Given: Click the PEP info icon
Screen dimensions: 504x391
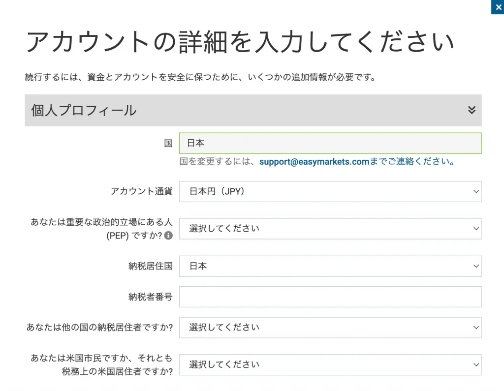Looking at the screenshot, I should (x=168, y=236).
